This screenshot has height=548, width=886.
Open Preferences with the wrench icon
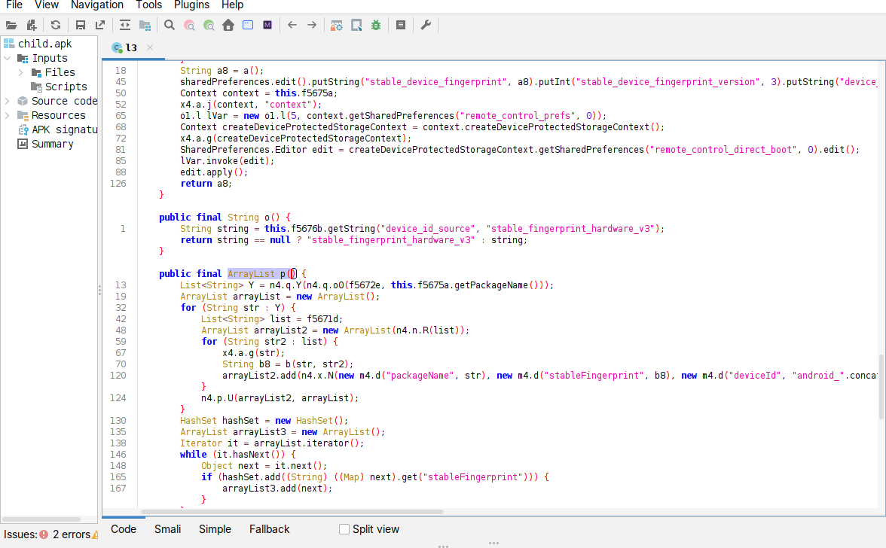(x=426, y=25)
